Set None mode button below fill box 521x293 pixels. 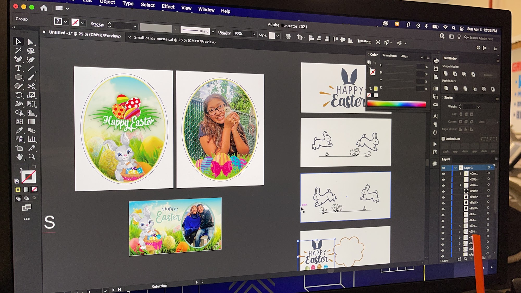(x=34, y=190)
